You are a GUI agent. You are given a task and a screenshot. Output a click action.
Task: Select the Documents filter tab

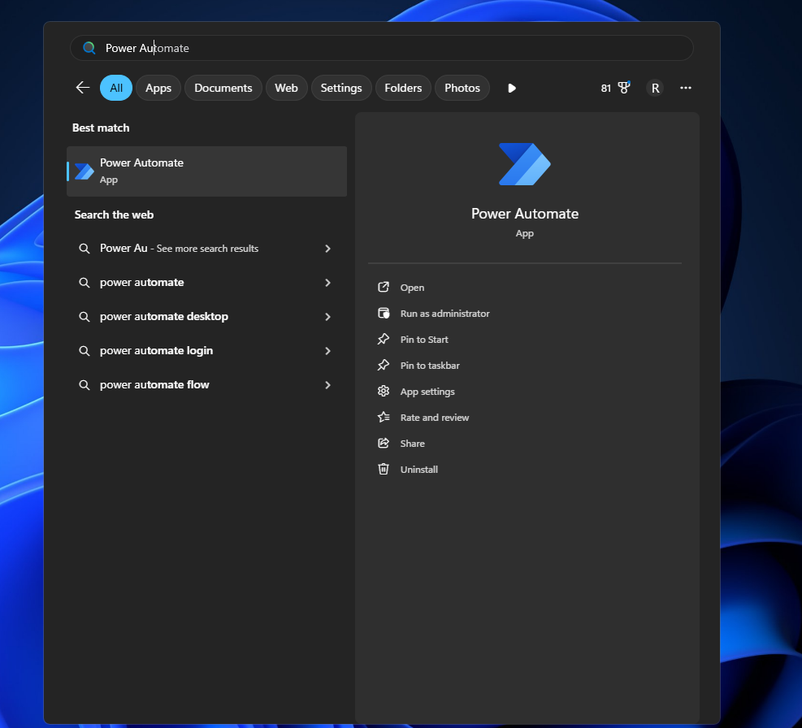coord(223,88)
